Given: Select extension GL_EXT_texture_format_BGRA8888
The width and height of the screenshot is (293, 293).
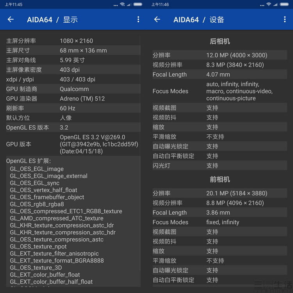Looking at the screenshot, I should 57,261.
